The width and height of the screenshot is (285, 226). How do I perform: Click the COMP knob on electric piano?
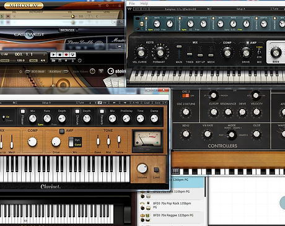coord(227,52)
